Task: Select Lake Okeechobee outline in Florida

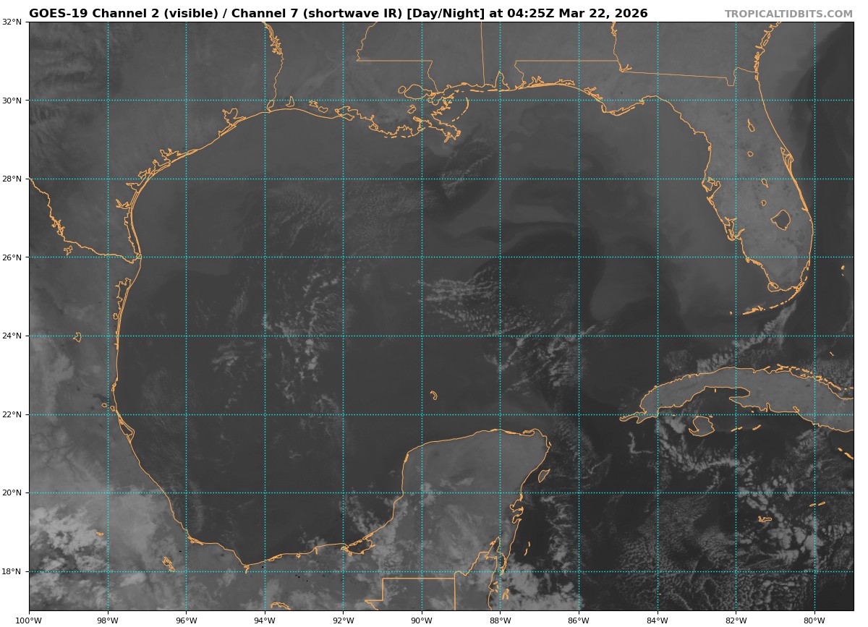Action: pyautogui.click(x=780, y=218)
